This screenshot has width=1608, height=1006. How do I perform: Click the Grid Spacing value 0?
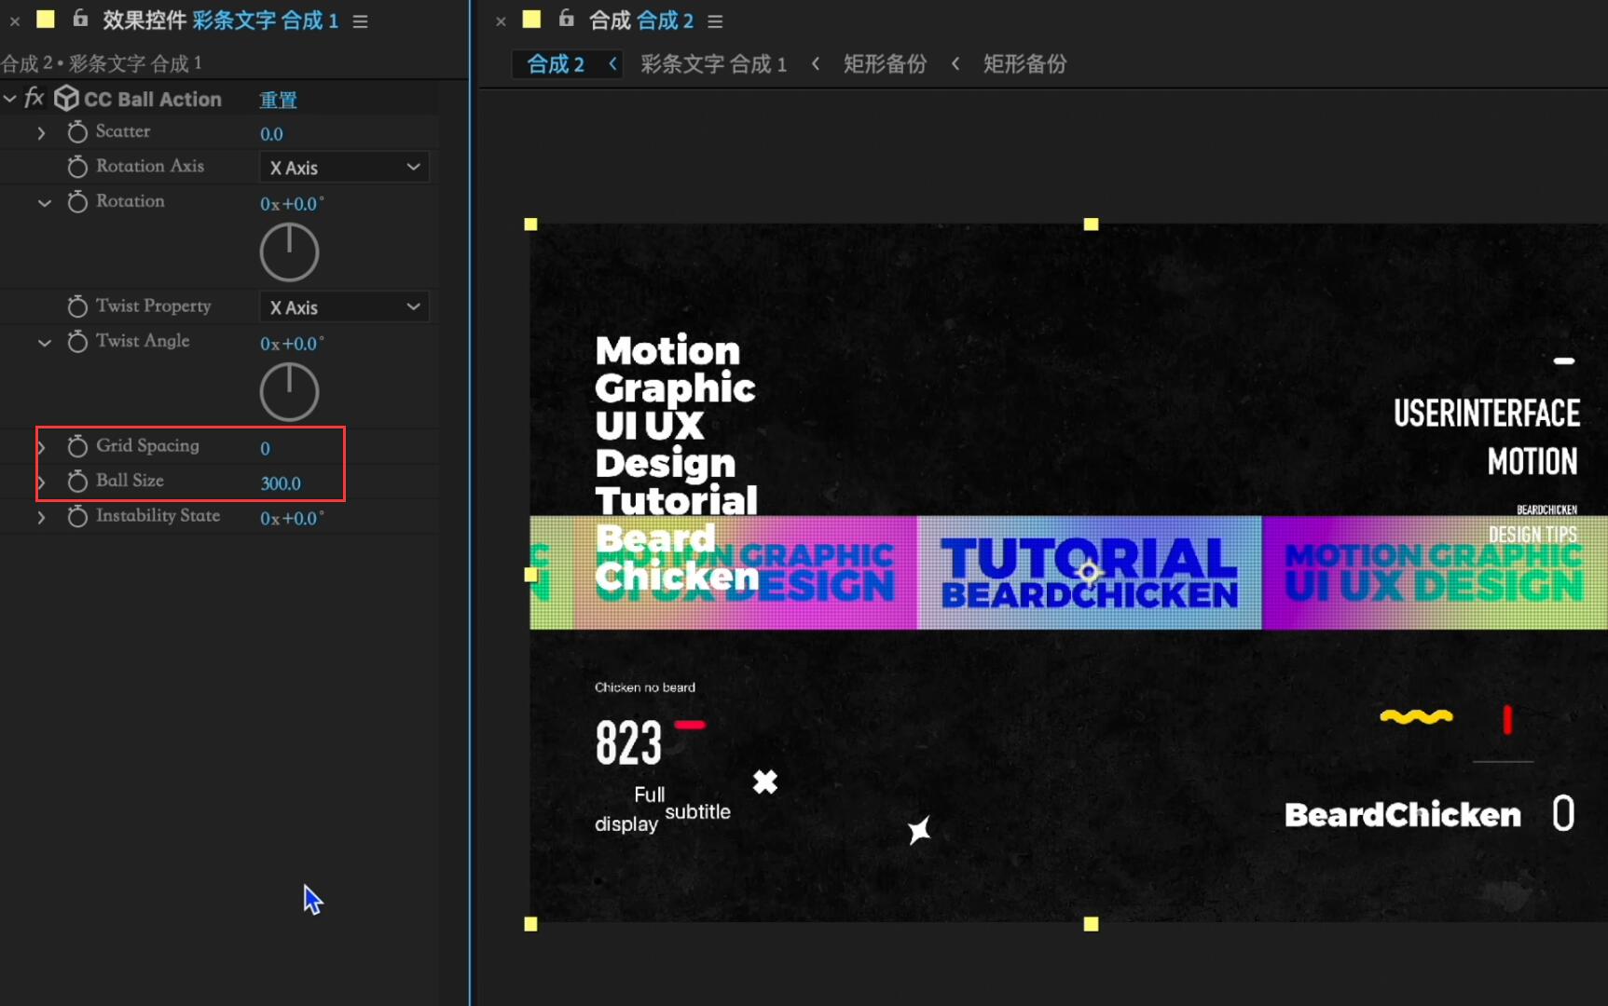(x=266, y=448)
